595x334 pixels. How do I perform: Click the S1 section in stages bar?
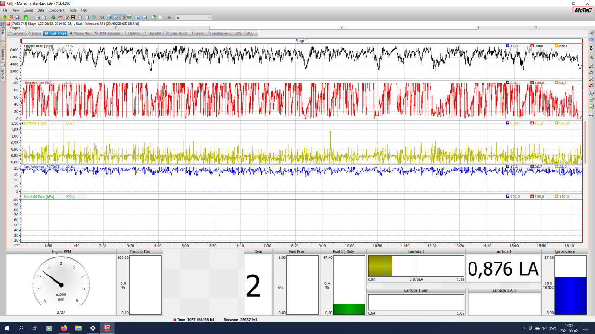pyautogui.click(x=343, y=28)
